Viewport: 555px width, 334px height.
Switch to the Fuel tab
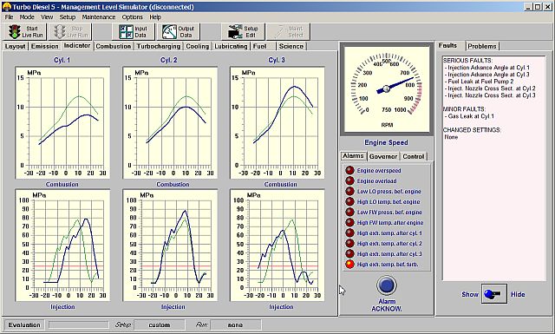(263, 46)
